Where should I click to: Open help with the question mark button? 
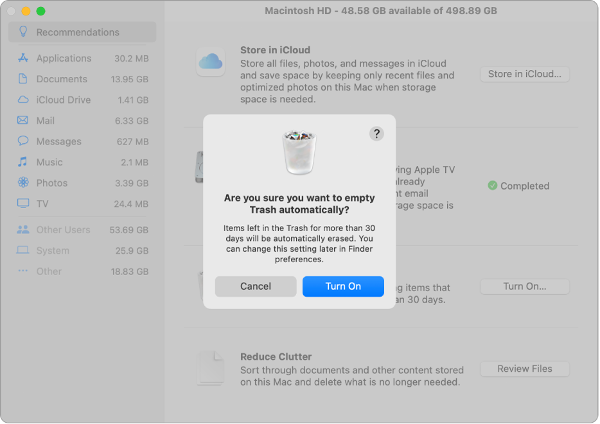[x=376, y=134]
